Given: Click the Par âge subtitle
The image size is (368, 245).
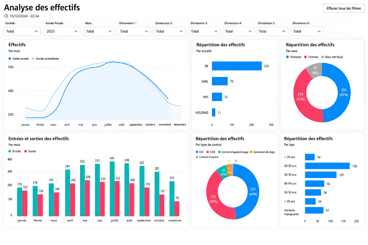Looking at the screenshot, I should point(289,145).
